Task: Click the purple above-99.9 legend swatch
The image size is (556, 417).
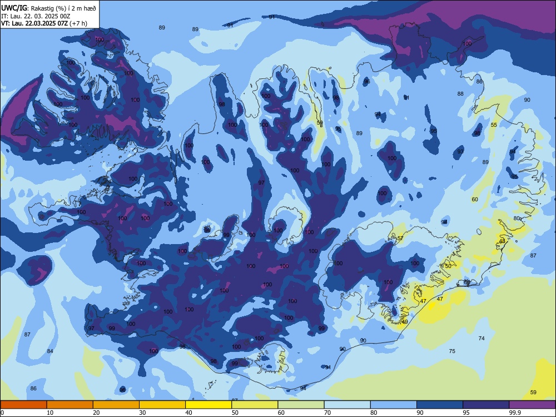Action: (532, 405)
